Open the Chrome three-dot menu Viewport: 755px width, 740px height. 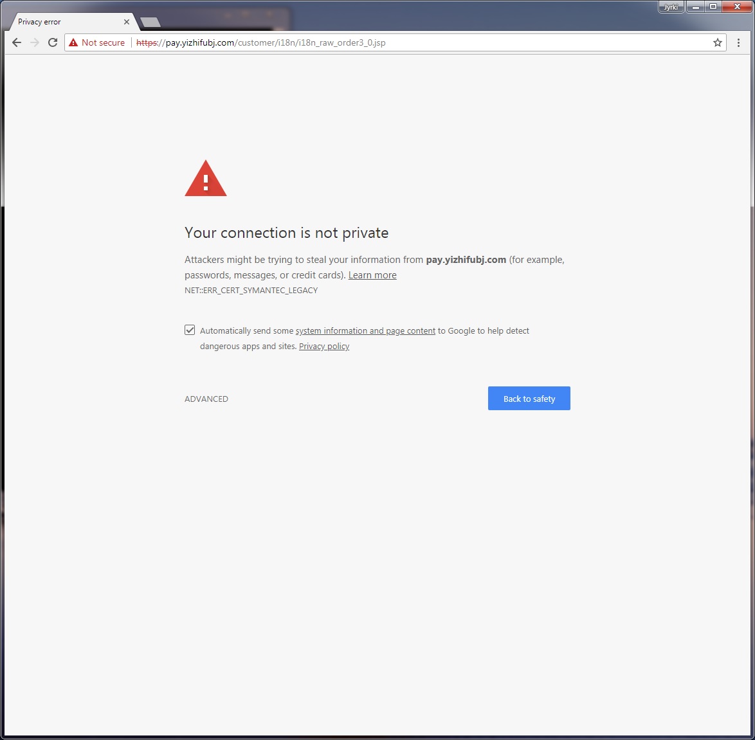(738, 42)
